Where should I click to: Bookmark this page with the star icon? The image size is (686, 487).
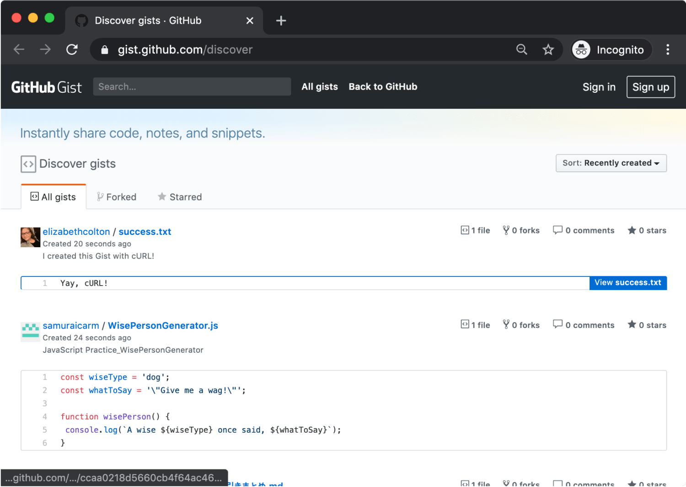(548, 49)
